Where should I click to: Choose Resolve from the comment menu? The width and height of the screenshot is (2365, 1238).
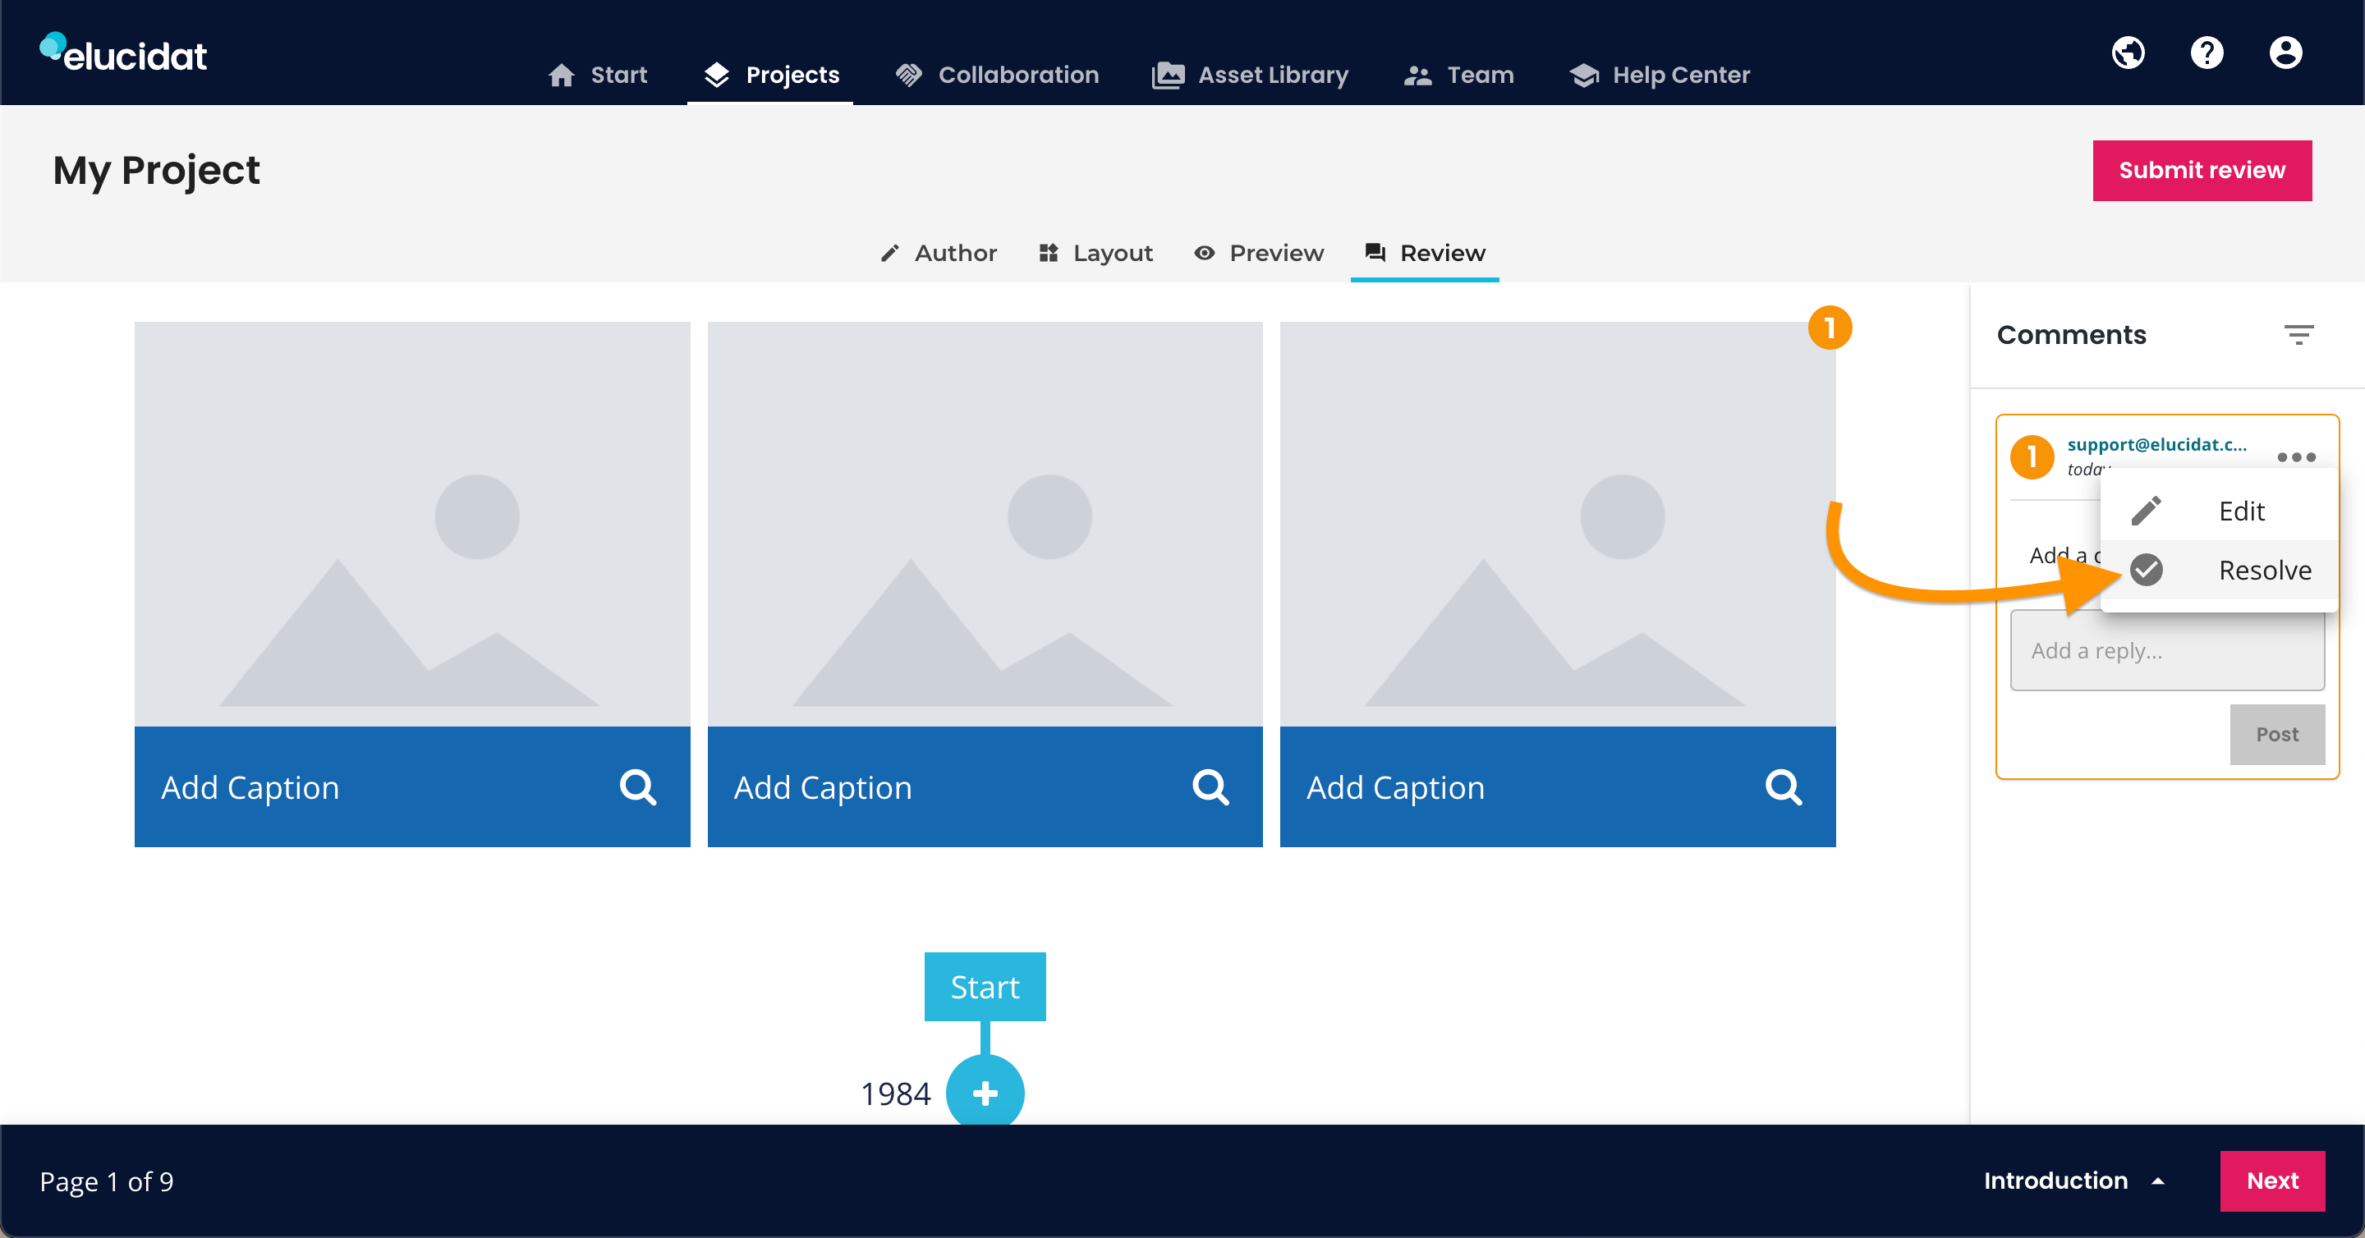point(2219,570)
